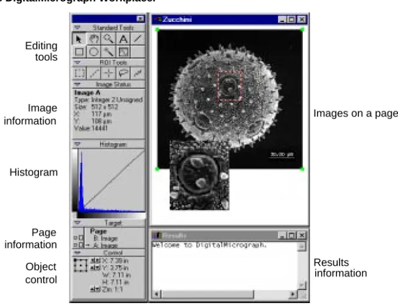Select B: Image in the Target list
The height and width of the screenshot is (306, 398).
[105, 238]
